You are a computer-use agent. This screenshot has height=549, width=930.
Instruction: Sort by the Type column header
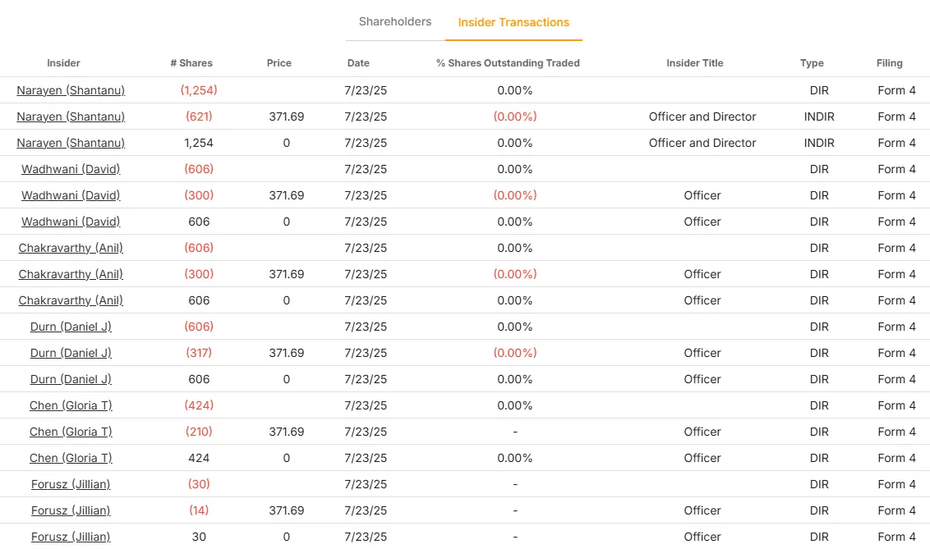point(812,63)
